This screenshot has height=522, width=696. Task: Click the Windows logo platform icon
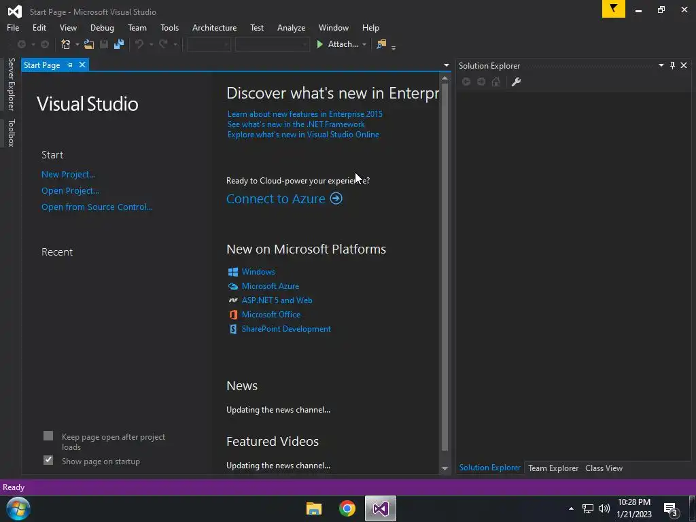(233, 272)
